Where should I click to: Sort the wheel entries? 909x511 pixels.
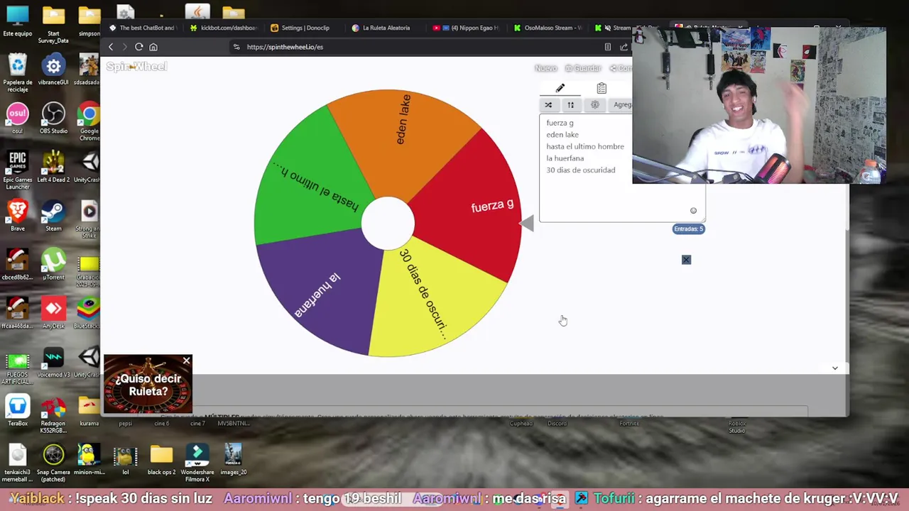coord(570,105)
